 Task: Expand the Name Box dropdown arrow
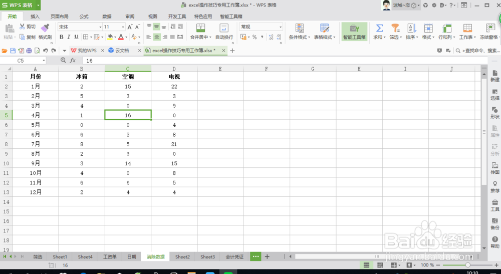(x=44, y=60)
